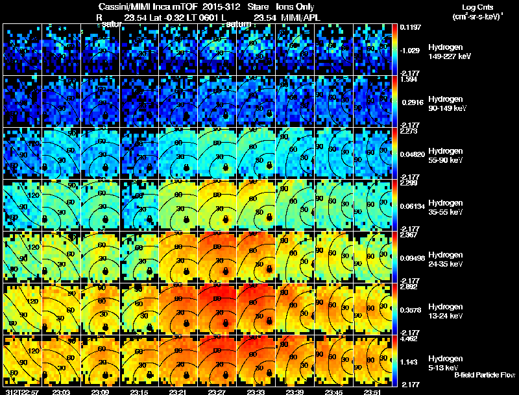Click the '0.06134' color scale value

point(413,206)
